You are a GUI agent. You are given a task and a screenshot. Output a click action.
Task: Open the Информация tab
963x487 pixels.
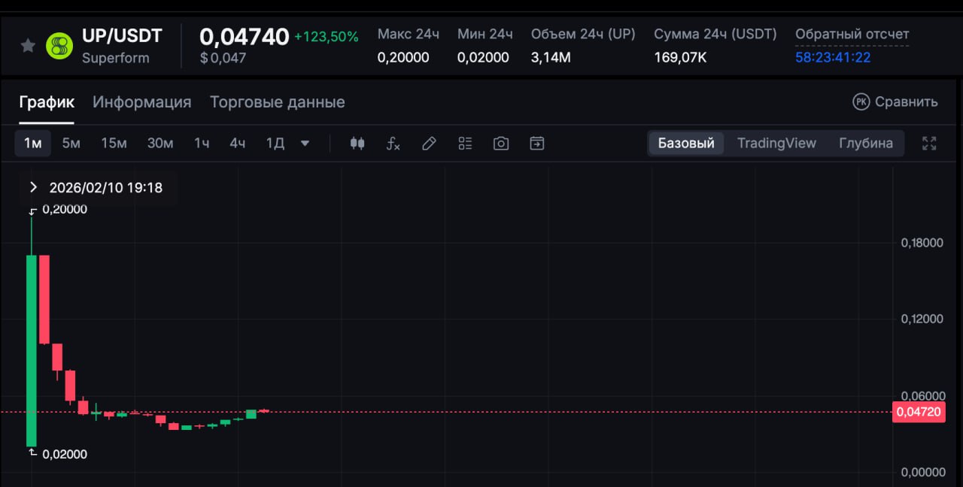click(141, 102)
